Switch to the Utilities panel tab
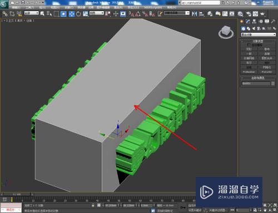The height and width of the screenshot is (213, 278). (273, 22)
